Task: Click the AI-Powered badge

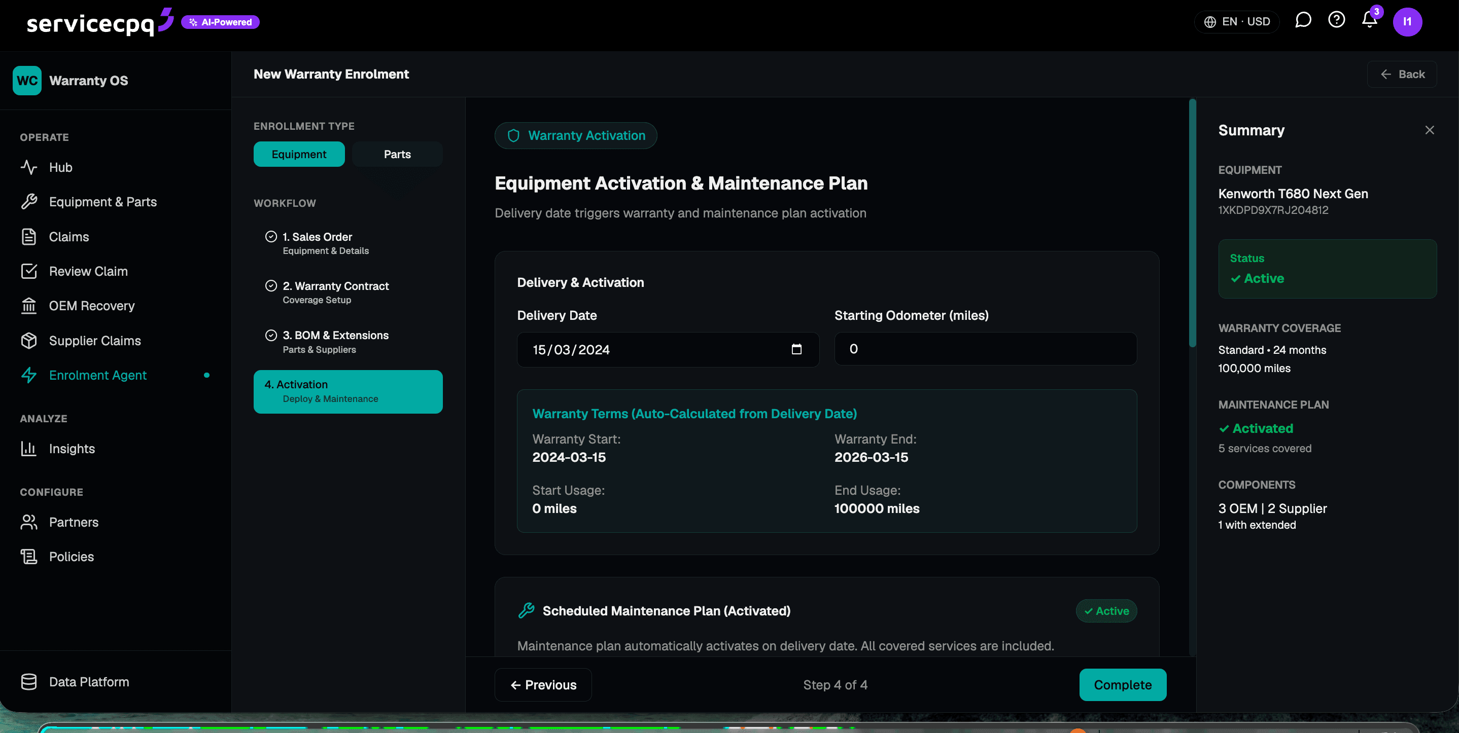Action: click(220, 22)
